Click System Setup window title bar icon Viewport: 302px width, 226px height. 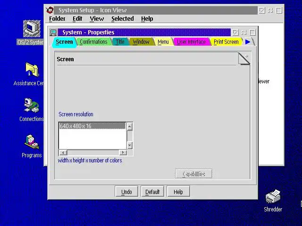tap(50, 10)
